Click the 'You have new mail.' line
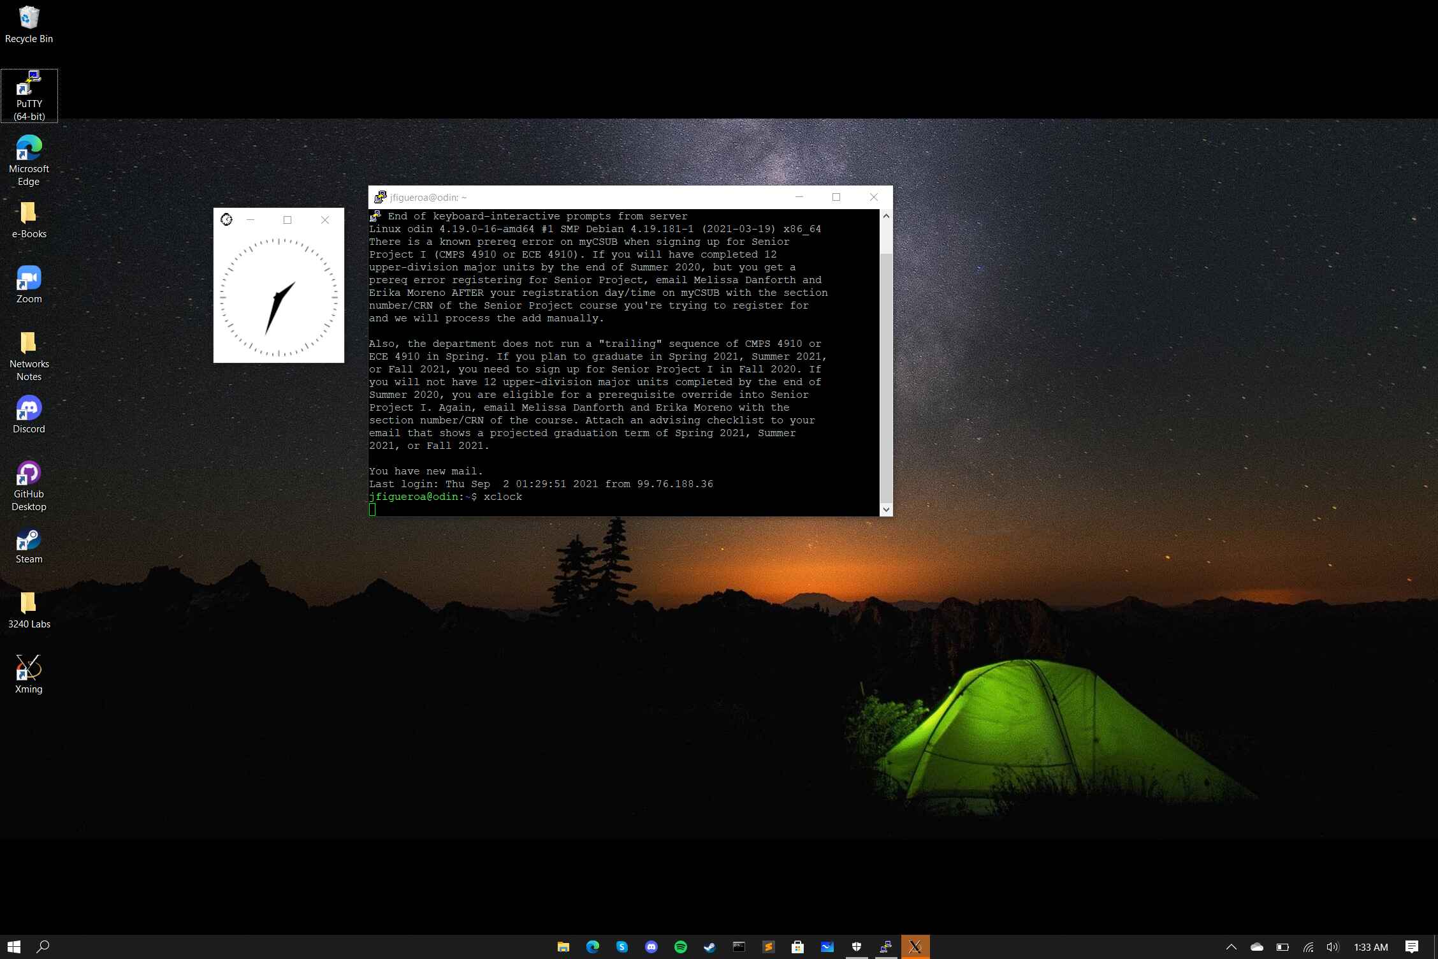Viewport: 1438px width, 959px height. pos(426,471)
